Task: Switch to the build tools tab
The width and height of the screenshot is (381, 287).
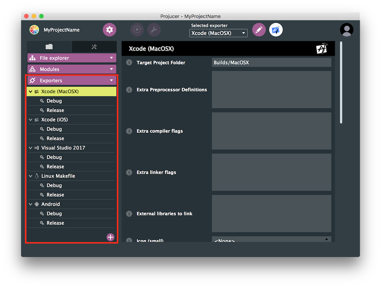Action: click(94, 47)
